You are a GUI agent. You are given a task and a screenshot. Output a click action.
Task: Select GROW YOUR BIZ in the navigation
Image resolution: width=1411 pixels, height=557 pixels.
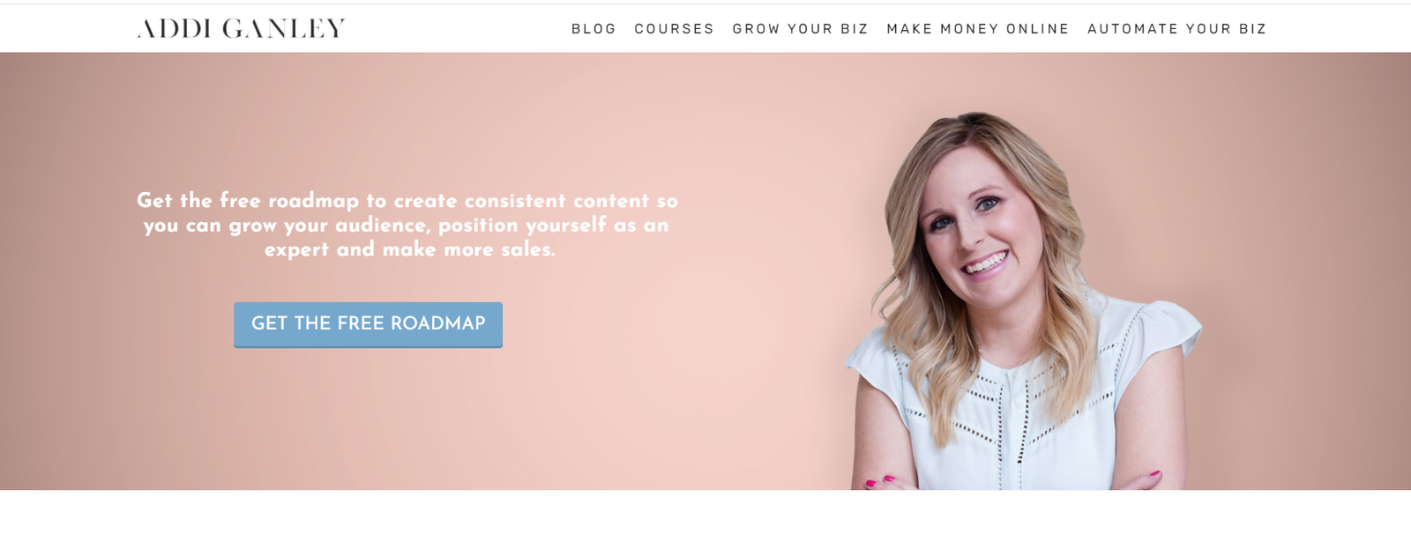pos(800,29)
